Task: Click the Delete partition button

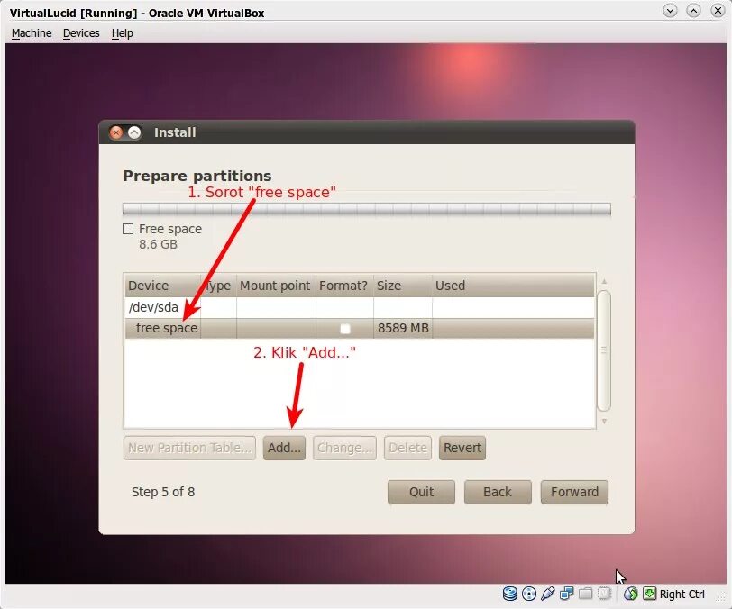Action: click(407, 448)
